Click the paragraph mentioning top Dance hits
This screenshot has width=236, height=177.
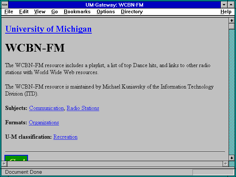tap(108, 69)
